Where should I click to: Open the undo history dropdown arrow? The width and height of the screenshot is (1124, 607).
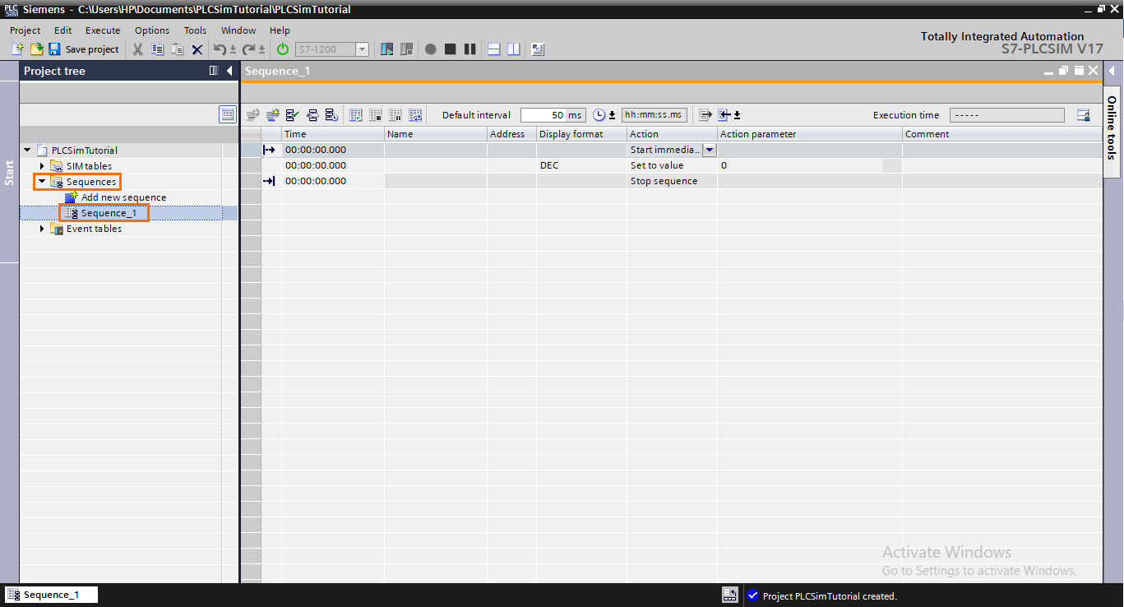click(234, 50)
